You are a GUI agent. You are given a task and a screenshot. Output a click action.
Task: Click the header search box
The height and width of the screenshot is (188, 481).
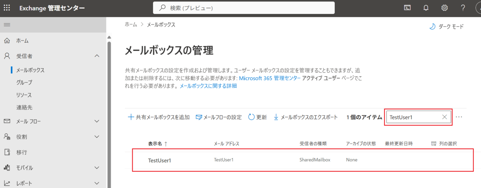(x=244, y=8)
